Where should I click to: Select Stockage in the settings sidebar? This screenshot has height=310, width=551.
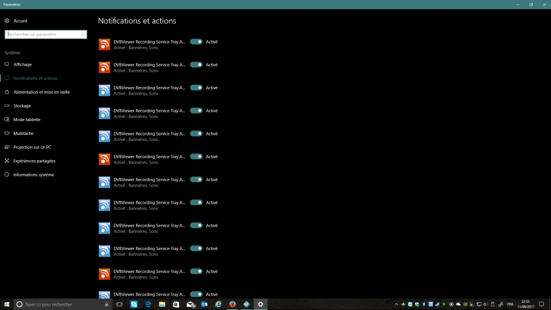click(x=22, y=106)
